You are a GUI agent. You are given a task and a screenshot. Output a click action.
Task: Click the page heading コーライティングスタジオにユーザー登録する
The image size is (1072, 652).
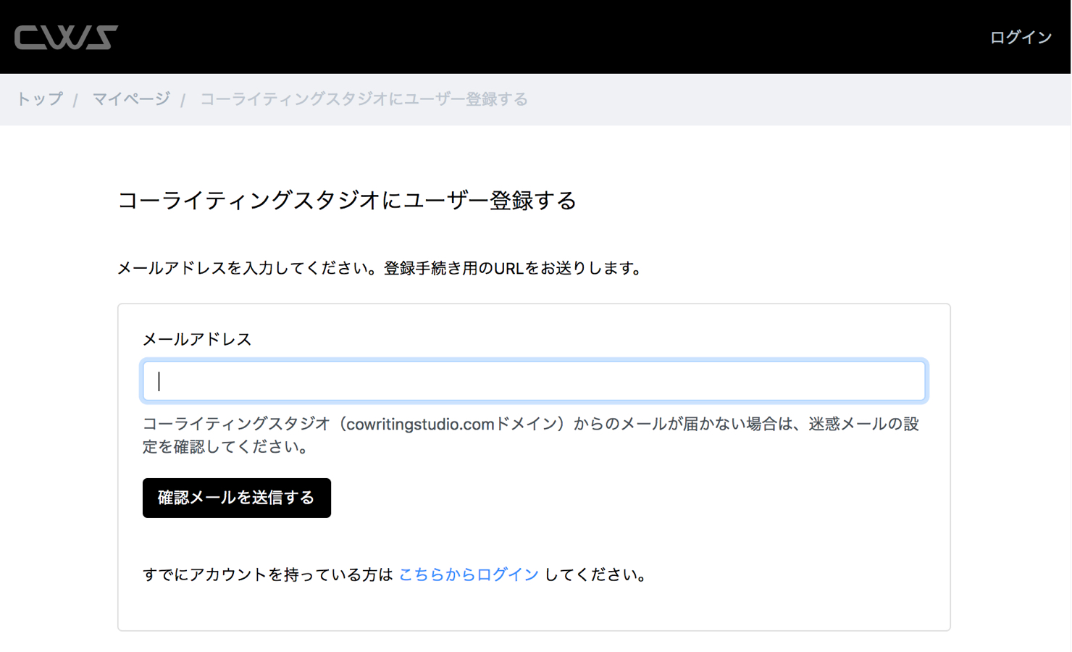pos(347,201)
